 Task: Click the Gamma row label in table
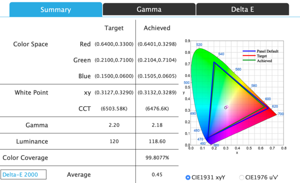tap(37, 125)
